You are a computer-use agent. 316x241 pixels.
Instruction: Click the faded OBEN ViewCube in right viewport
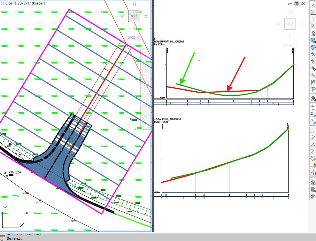290,24
